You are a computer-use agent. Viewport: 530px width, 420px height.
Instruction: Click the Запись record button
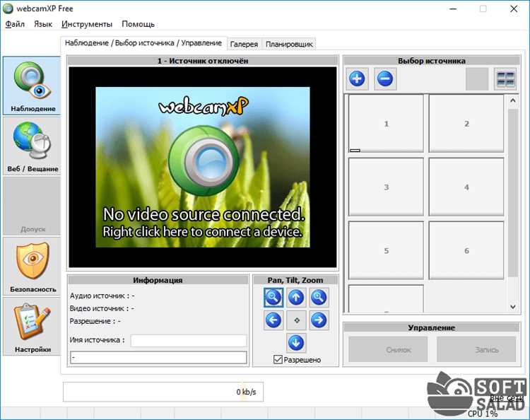(x=476, y=349)
